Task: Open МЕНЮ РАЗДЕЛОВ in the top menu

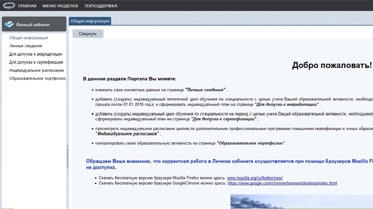Action: (60, 6)
